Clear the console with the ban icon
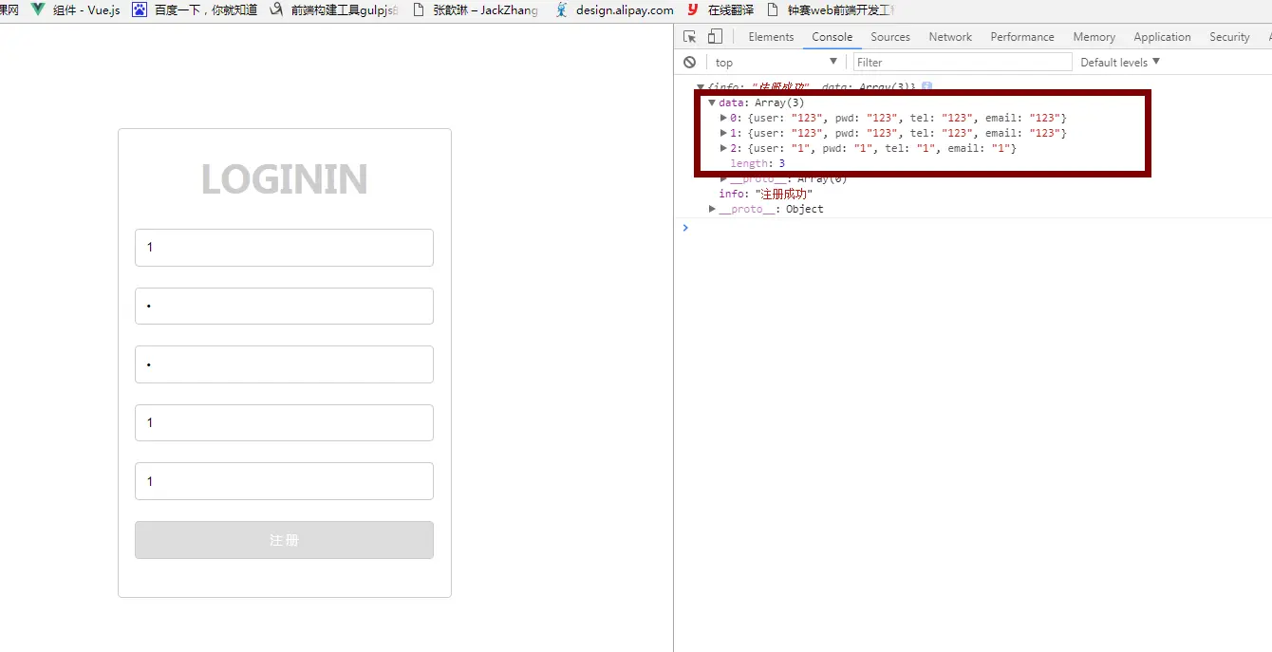 coord(690,63)
